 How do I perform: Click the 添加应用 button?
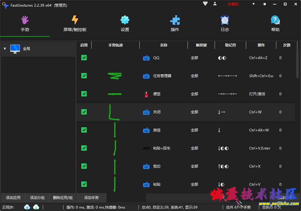coord(13,198)
